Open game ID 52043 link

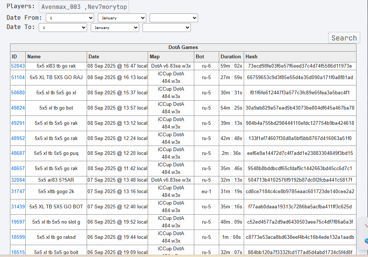pos(18,66)
